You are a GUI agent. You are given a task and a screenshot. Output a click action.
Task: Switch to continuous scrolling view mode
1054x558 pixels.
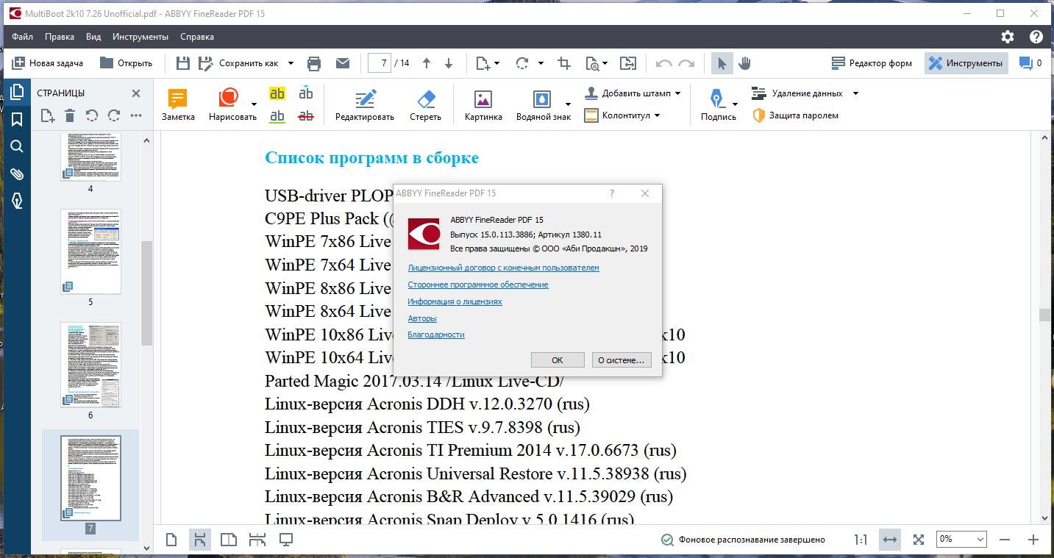(x=199, y=540)
